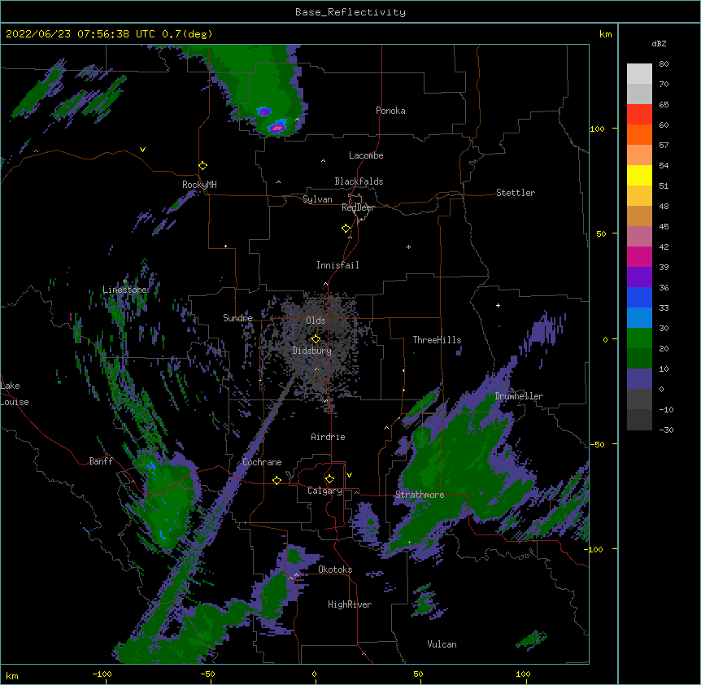The height and width of the screenshot is (685, 701).
Task: Click the ThreeHills label
Action: coord(437,340)
